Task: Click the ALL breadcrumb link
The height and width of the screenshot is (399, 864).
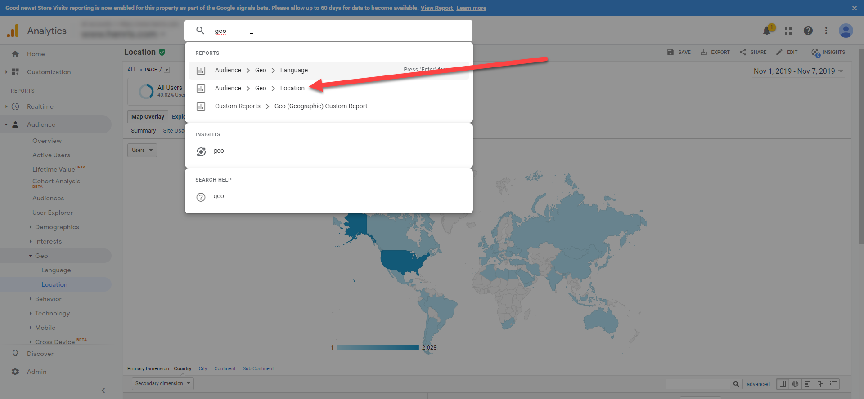Action: pyautogui.click(x=132, y=70)
